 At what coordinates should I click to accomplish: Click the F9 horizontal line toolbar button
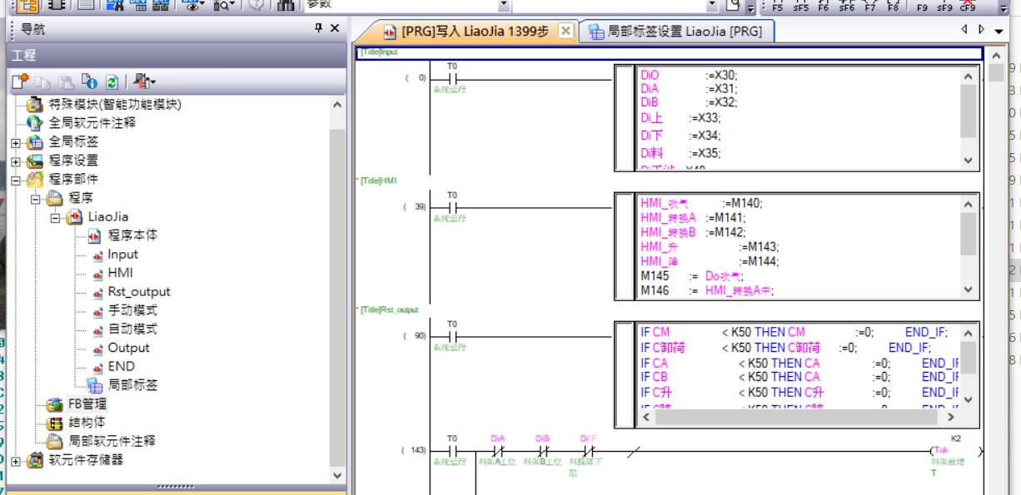pos(922,6)
